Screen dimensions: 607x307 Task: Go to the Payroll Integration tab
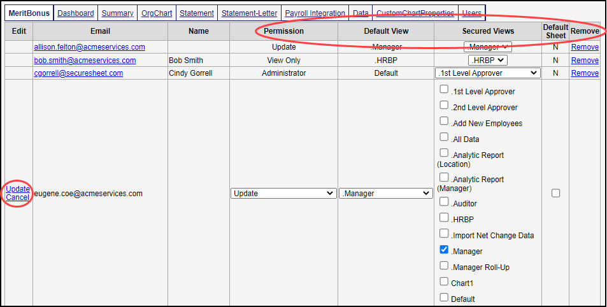(x=315, y=13)
